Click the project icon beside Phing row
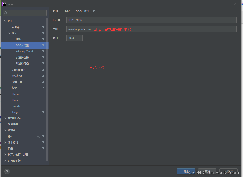 tap(43, 94)
